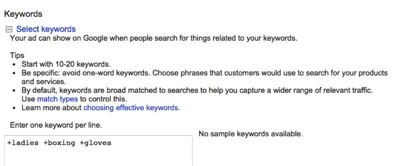The image size is (397, 166).
Task: Click the Your ad can show on Google description
Action: pyautogui.click(x=154, y=38)
